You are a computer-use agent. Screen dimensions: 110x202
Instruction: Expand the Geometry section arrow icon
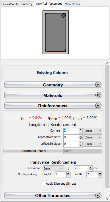pos(98,85)
